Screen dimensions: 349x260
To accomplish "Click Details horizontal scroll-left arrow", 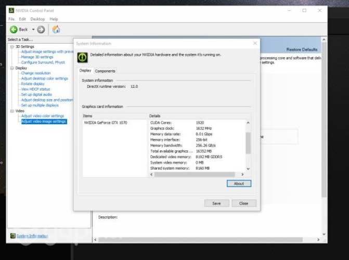I will click(151, 174).
